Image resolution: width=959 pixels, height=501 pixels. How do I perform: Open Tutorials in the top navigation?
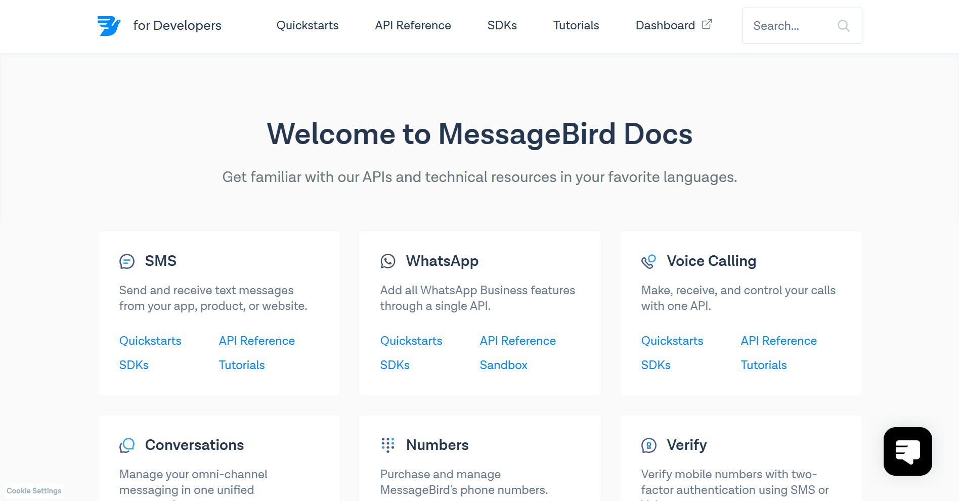[576, 25]
